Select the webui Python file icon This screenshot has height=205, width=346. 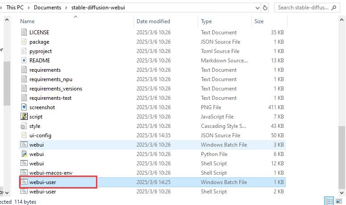(24, 154)
